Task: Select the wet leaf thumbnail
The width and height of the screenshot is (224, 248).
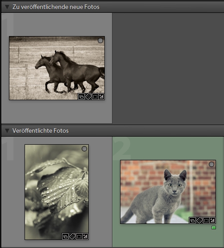Action: point(57,192)
